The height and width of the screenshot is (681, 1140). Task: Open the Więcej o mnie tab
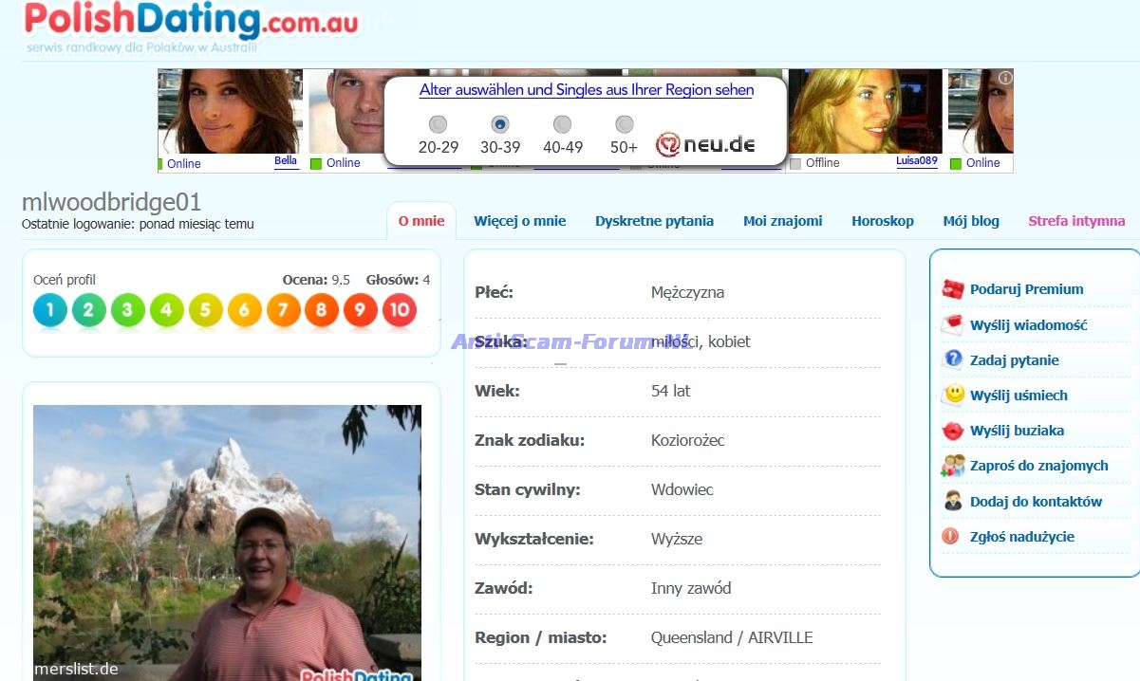pyautogui.click(x=519, y=221)
